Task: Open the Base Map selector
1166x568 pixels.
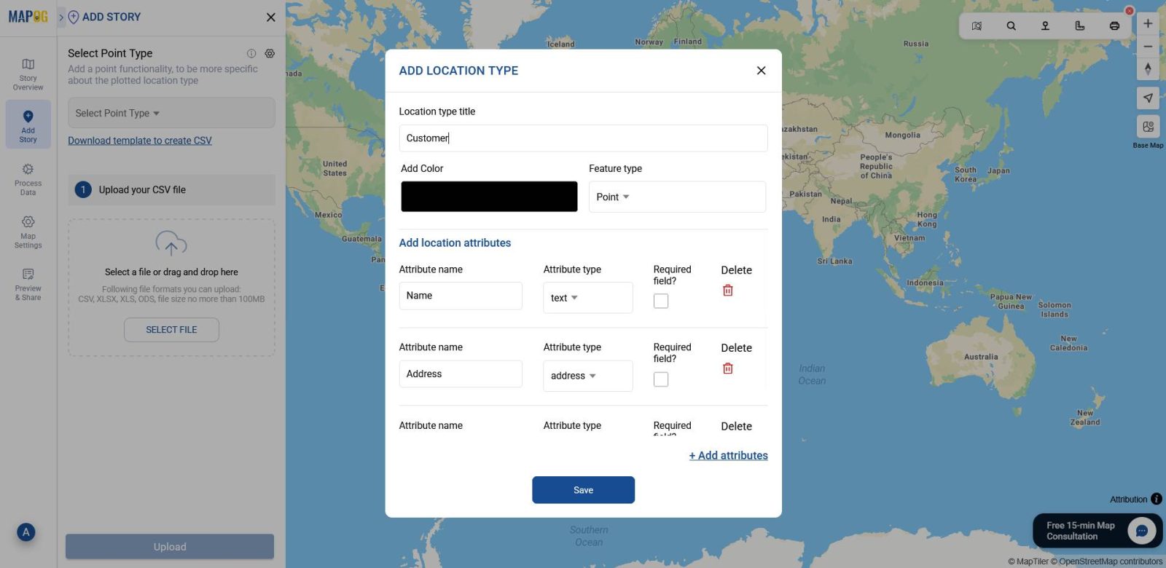Action: [1148, 126]
